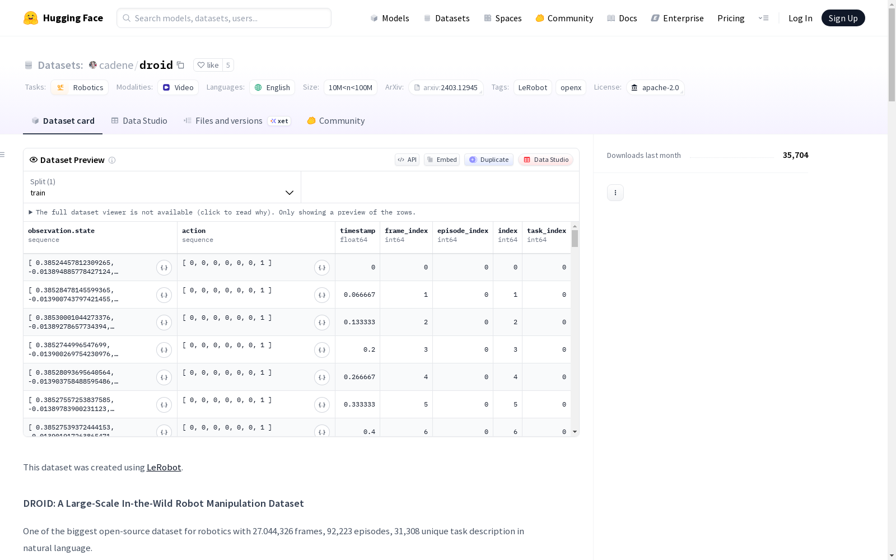
Task: Click the episode_index column header
Action: [463, 237]
